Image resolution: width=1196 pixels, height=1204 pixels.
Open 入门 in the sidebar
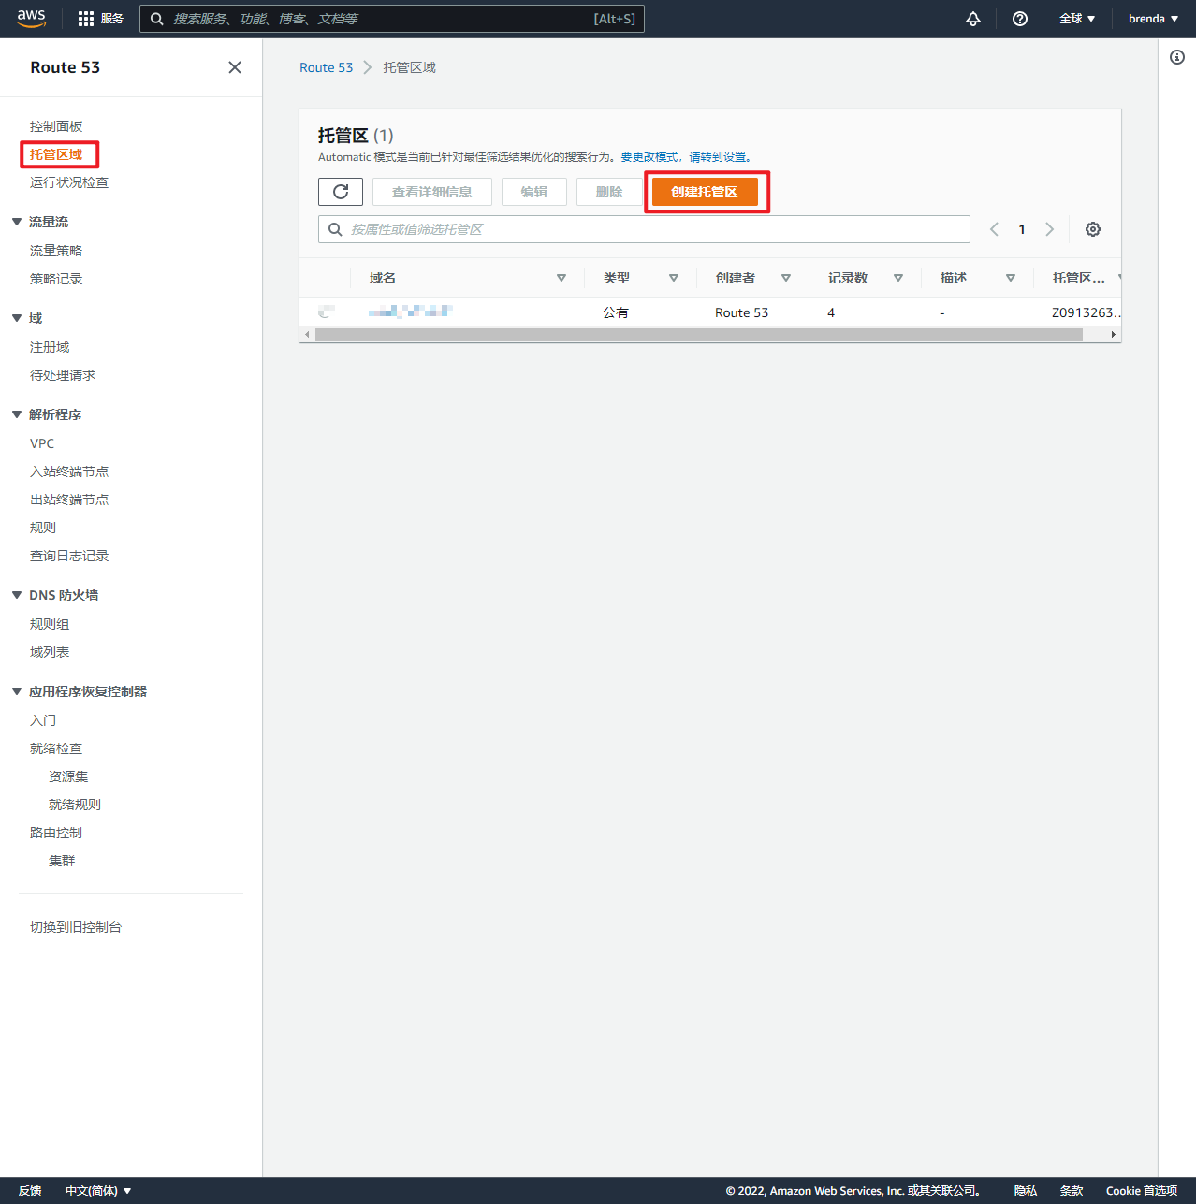tap(43, 720)
